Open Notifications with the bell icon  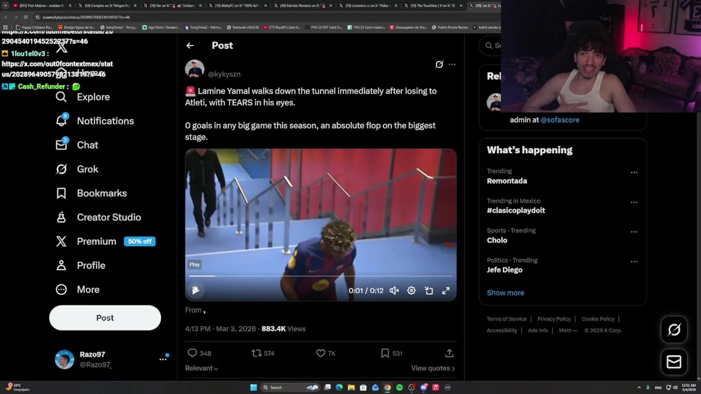(x=94, y=121)
